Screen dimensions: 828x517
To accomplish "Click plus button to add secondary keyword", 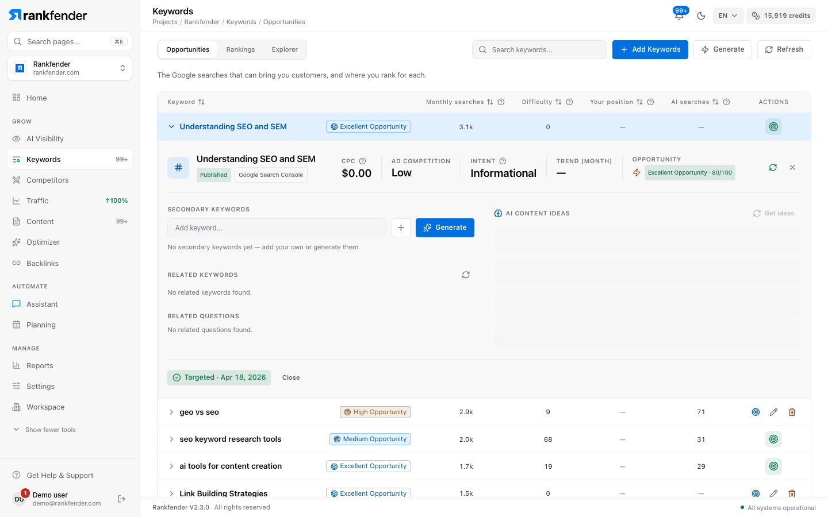I will (401, 227).
